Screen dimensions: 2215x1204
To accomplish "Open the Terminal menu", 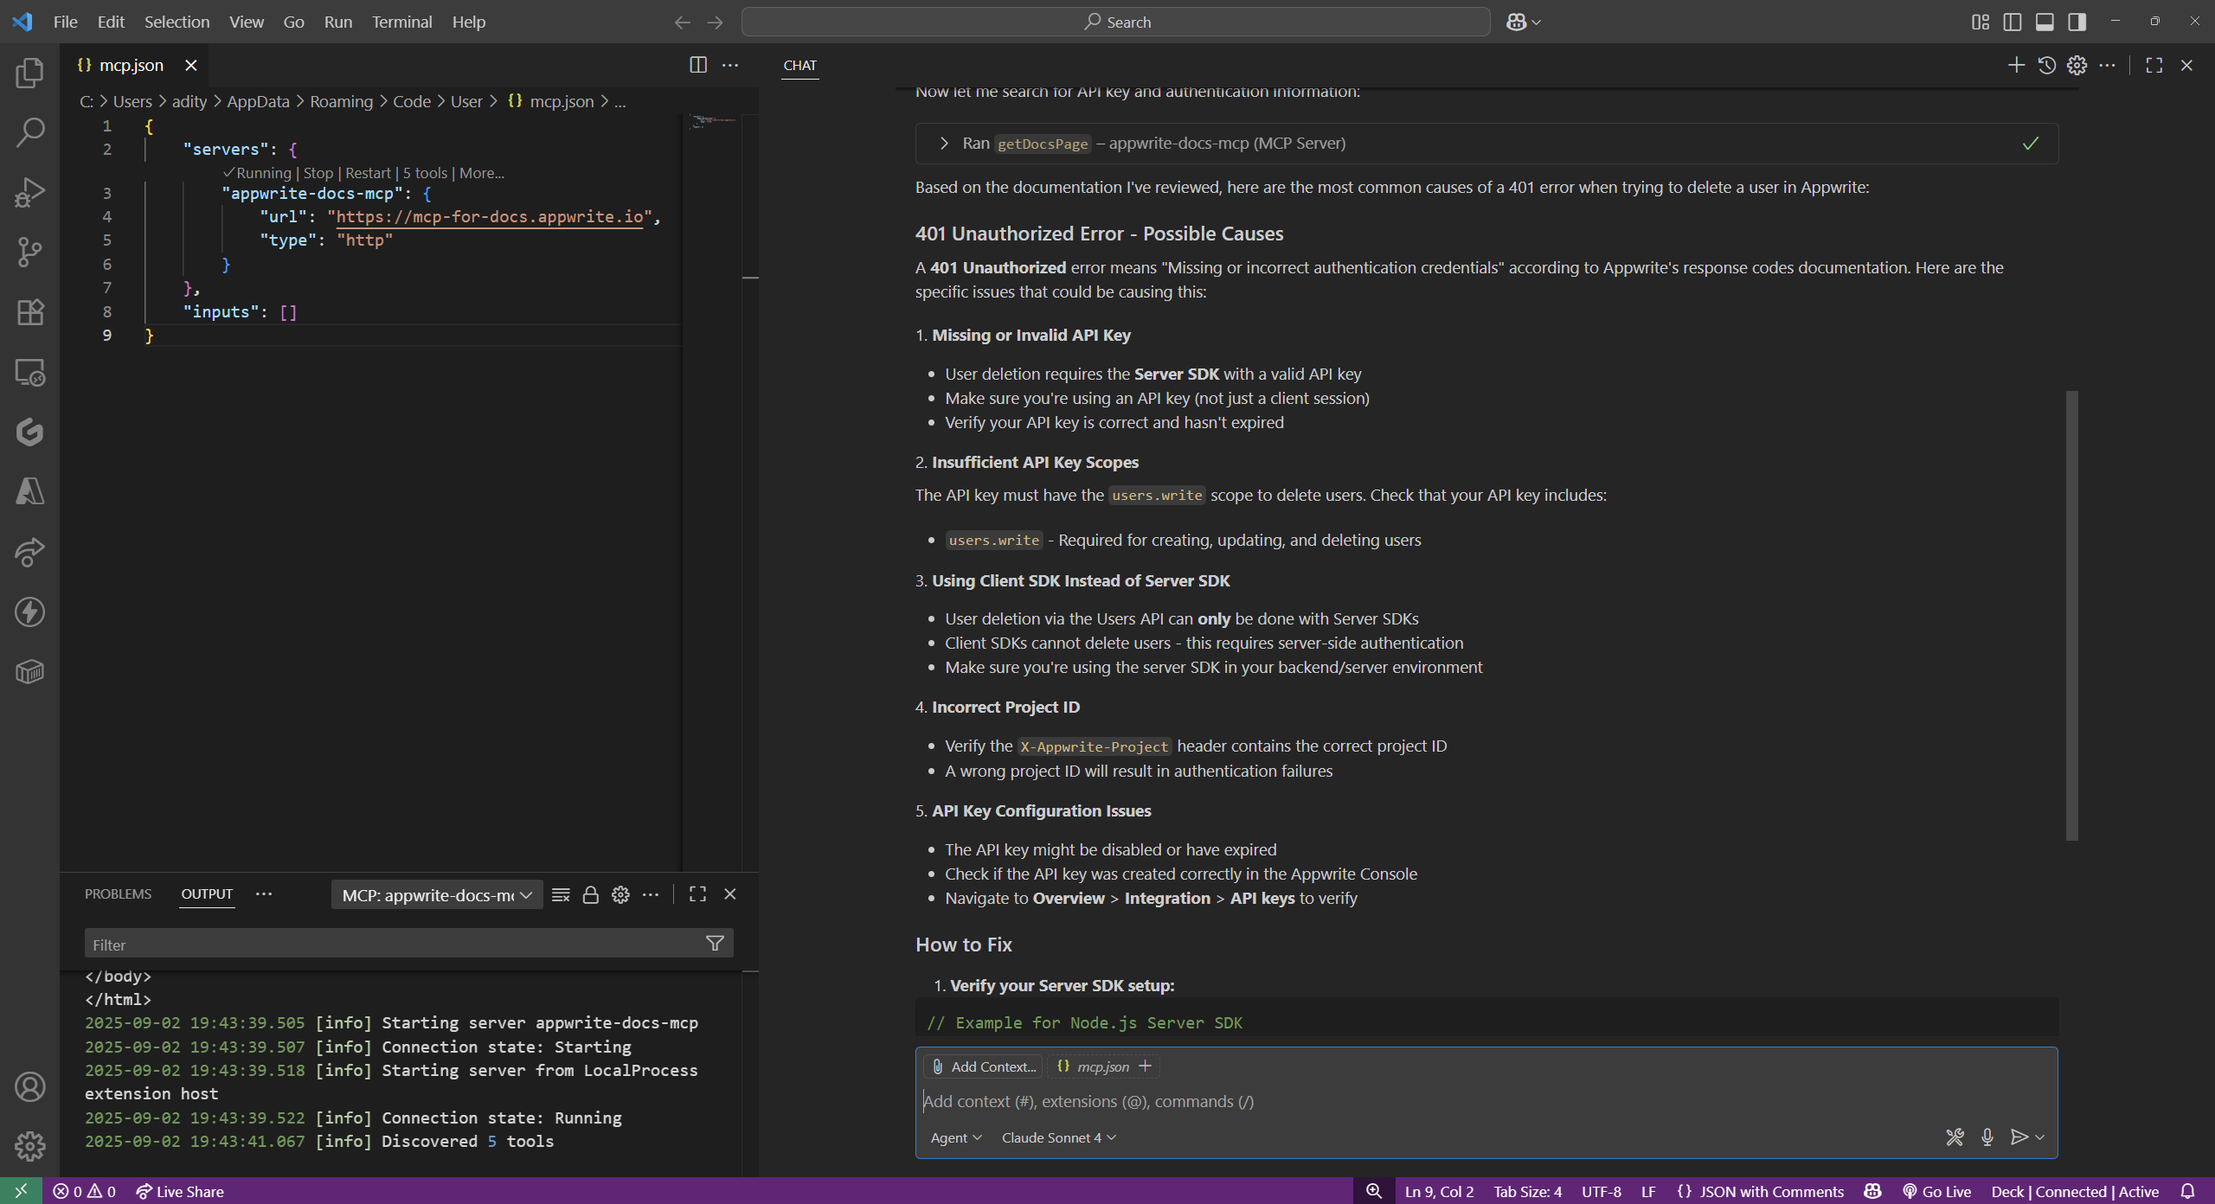I will point(401,22).
